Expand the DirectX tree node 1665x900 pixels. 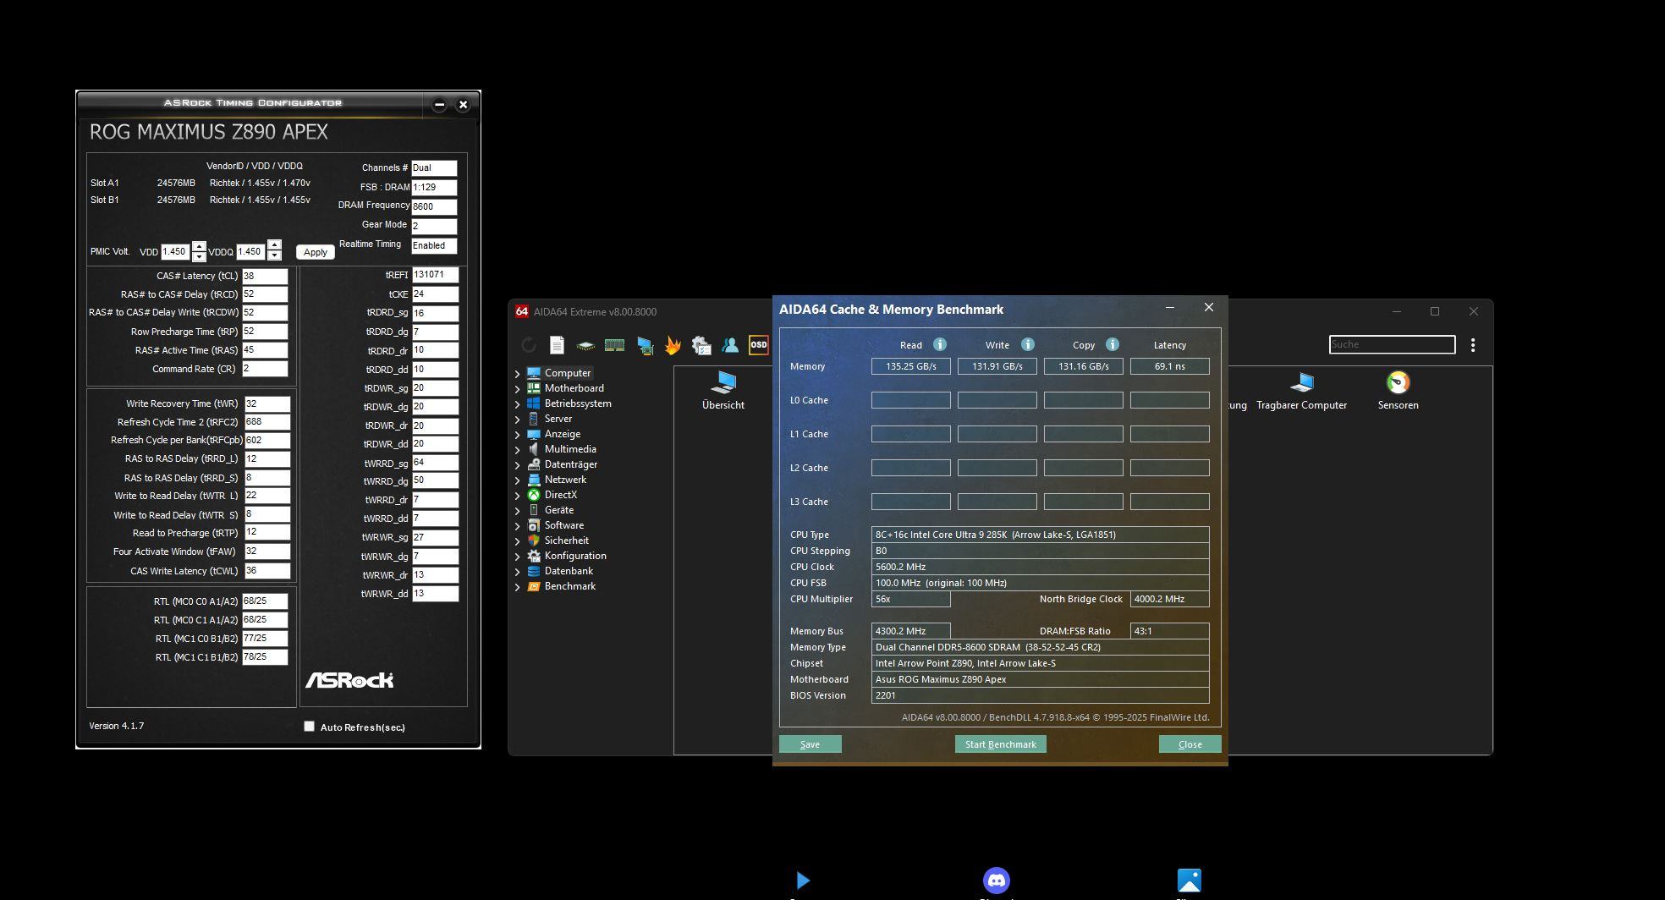pos(517,495)
